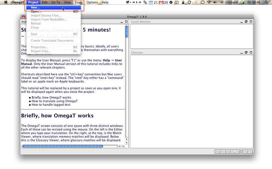Choose Open... from the Project menu
Viewport: 272px width, 169px height.
coord(54,12)
